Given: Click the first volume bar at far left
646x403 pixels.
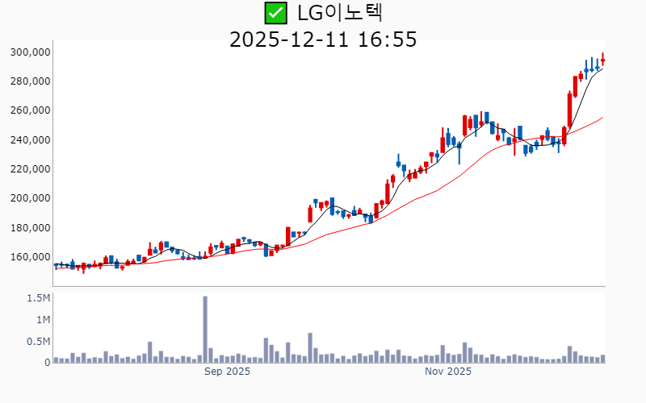Looking at the screenshot, I should point(56,359).
